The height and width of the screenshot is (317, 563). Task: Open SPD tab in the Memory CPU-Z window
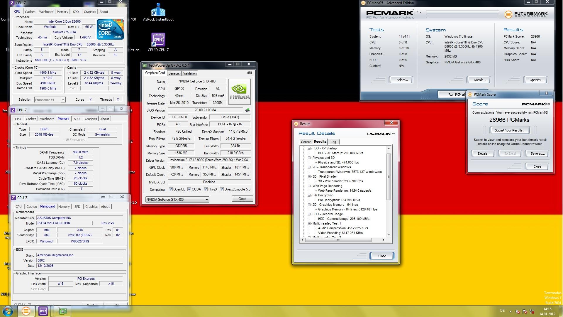pos(77,119)
